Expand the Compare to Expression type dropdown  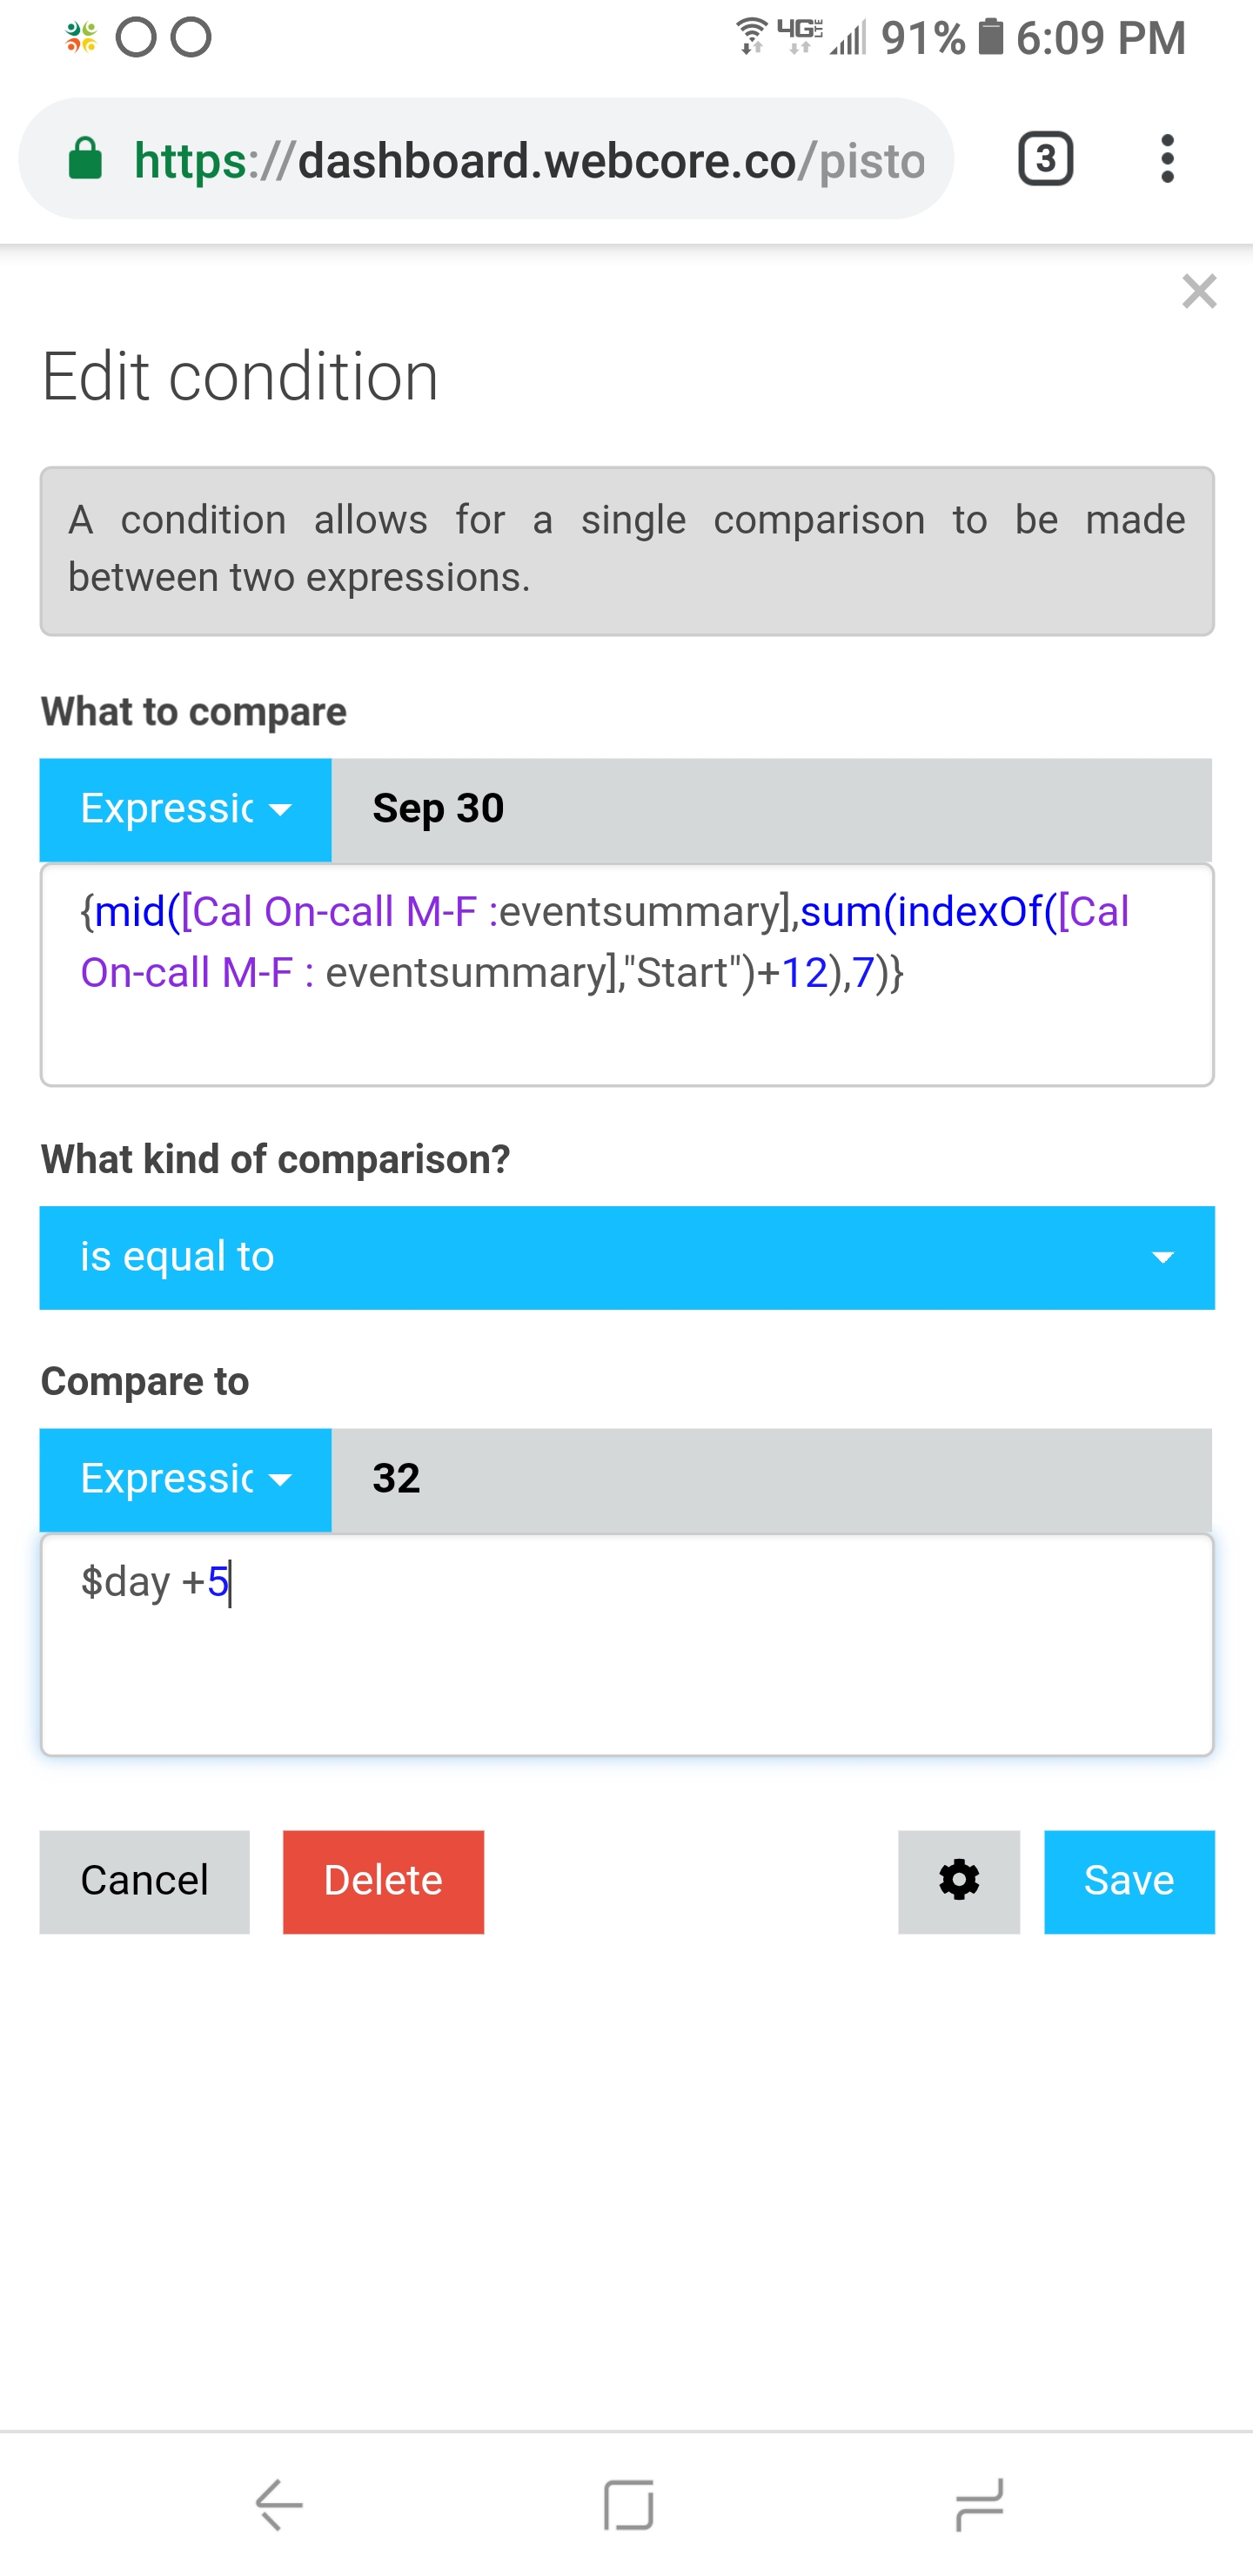185,1479
